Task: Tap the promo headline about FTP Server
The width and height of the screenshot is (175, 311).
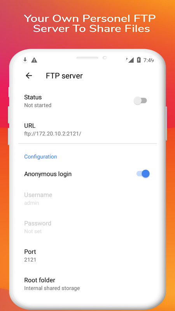Action: 90,23
